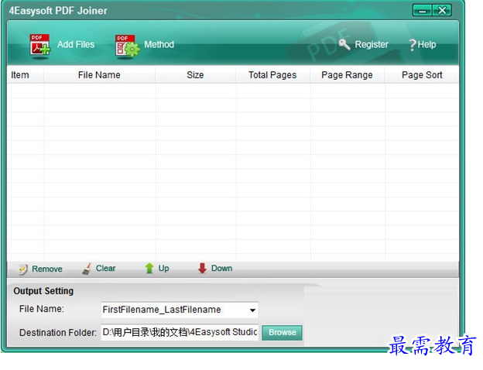
Task: Click the Clear button text
Action: pyautogui.click(x=105, y=269)
